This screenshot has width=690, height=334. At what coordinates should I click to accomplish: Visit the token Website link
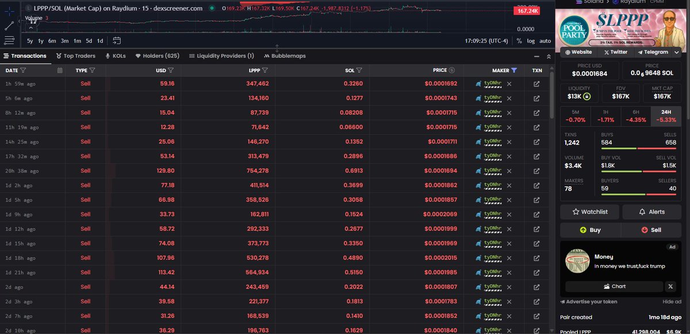click(578, 52)
